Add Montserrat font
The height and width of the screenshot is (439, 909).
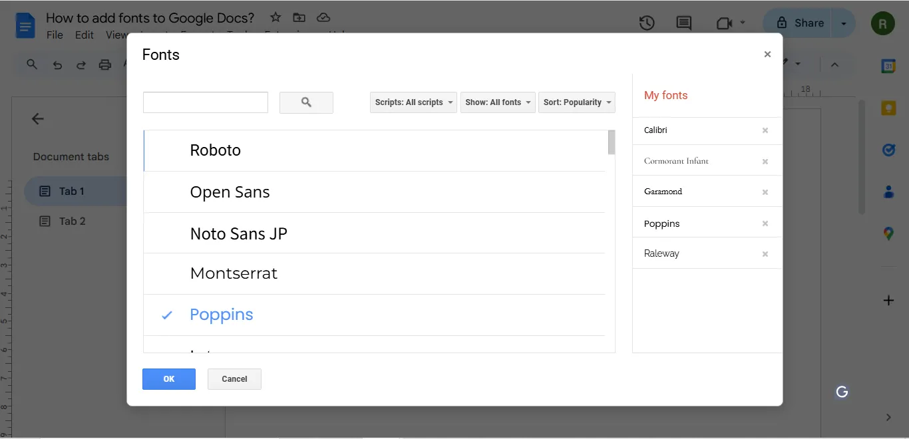(x=375, y=273)
